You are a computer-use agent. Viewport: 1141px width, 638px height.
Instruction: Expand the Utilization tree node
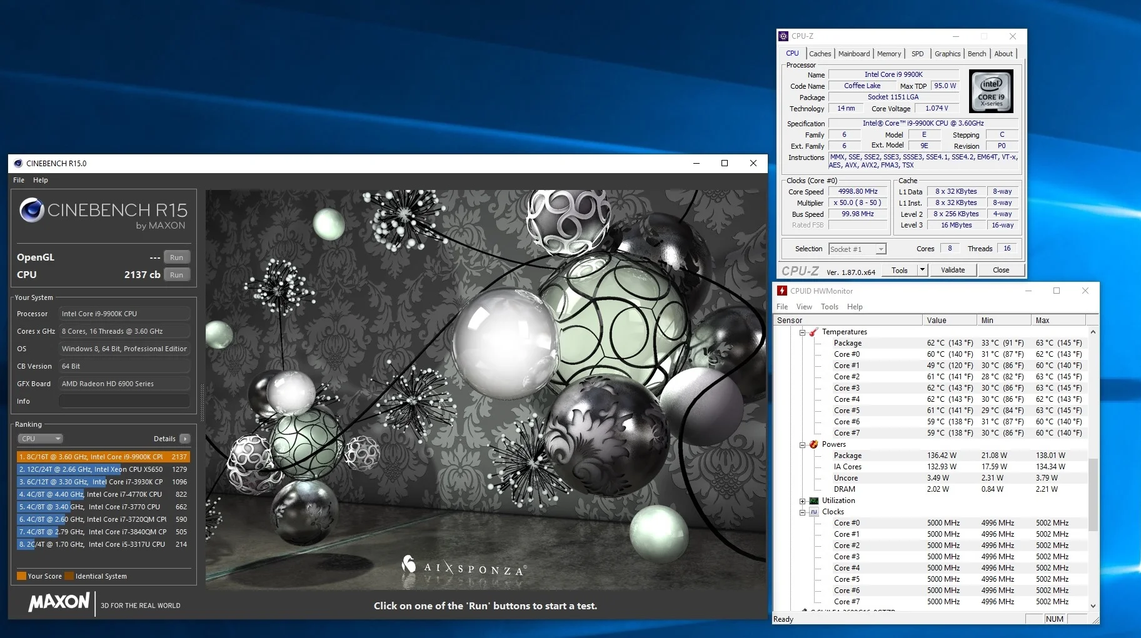coord(802,501)
